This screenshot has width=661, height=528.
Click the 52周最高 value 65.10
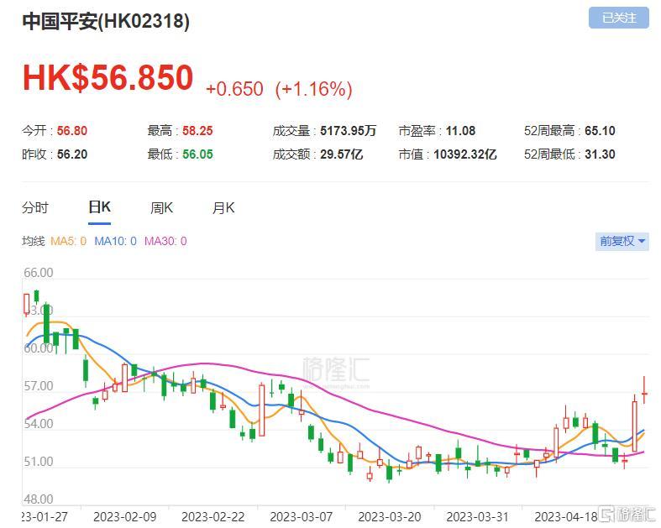click(x=600, y=131)
